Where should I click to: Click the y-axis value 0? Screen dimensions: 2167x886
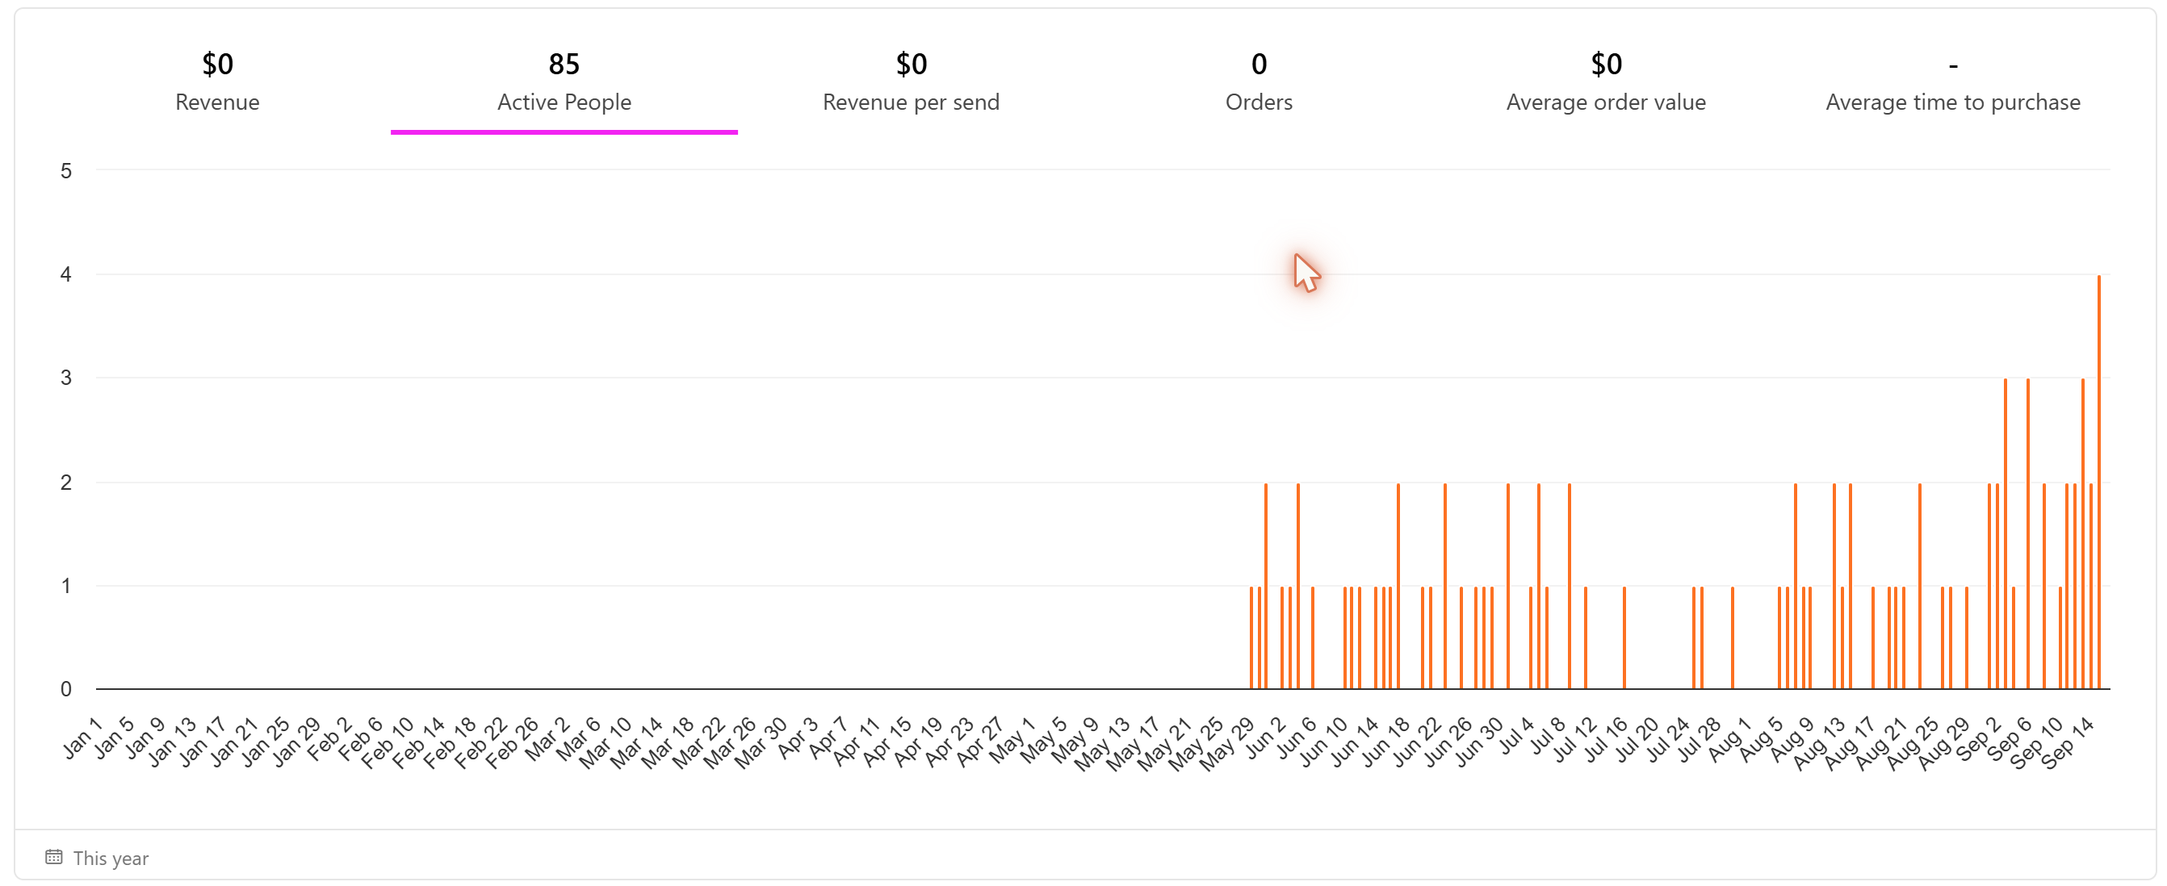pos(65,689)
